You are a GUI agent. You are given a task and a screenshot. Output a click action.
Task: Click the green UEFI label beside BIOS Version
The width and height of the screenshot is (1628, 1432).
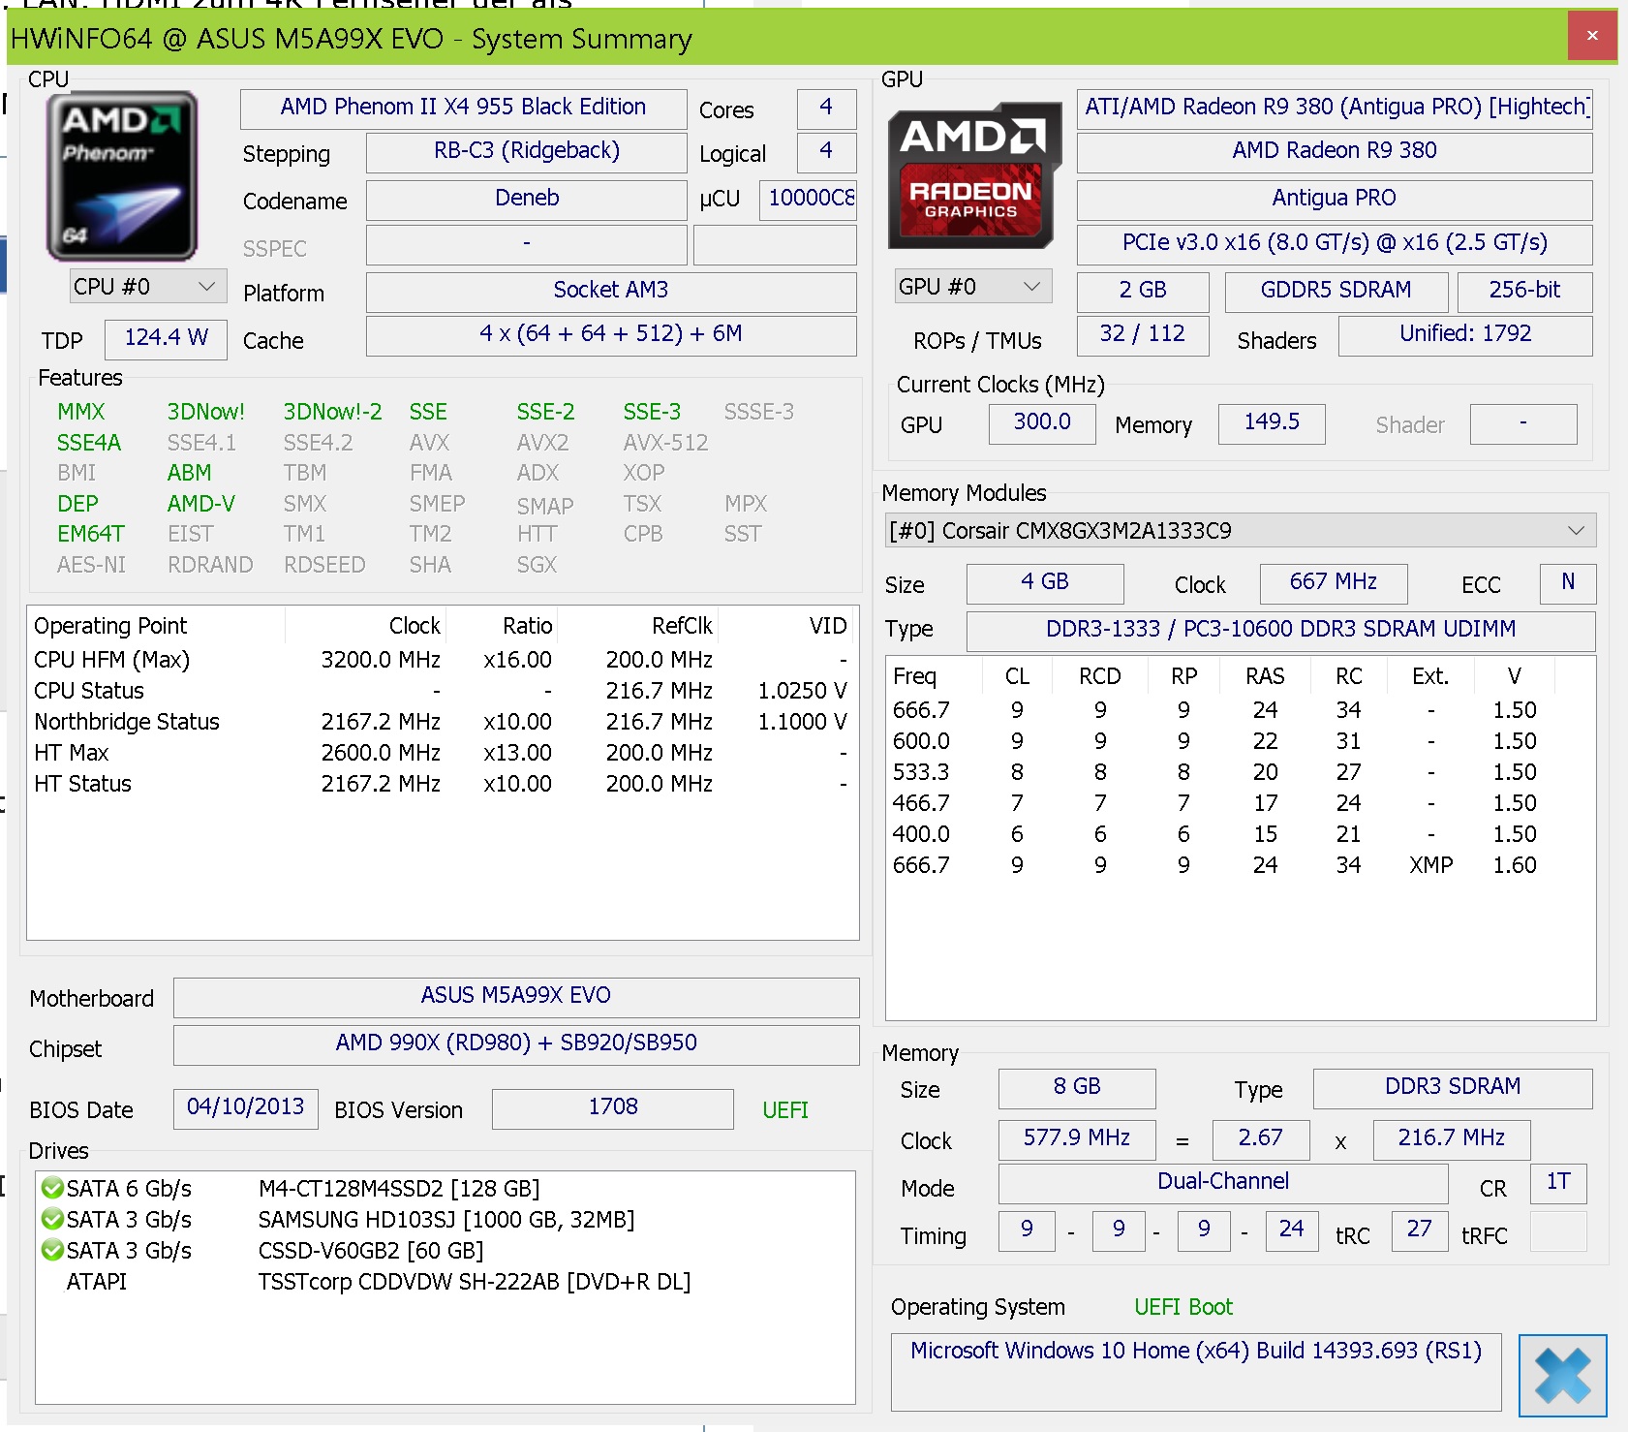[x=785, y=1110]
